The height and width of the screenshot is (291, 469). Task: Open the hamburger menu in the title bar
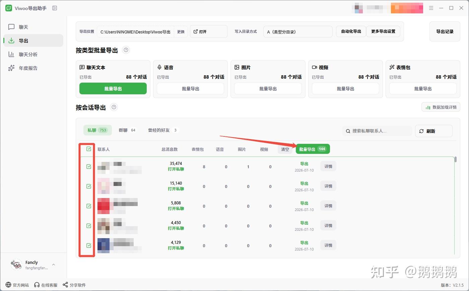(431, 8)
